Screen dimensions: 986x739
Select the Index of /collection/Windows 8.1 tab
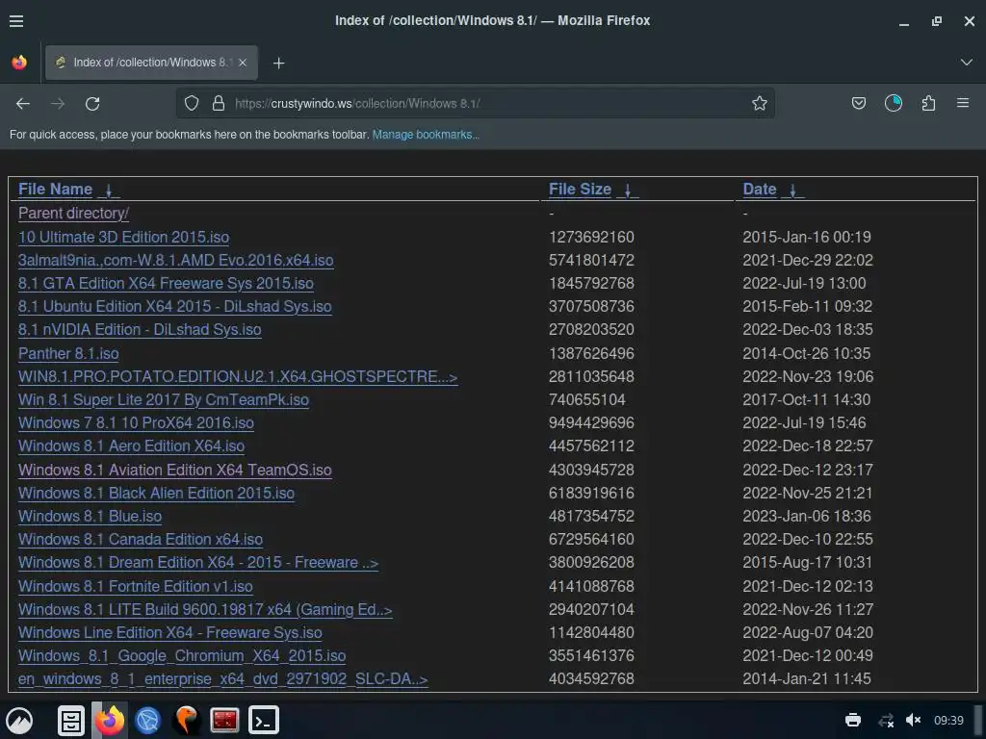click(x=151, y=63)
